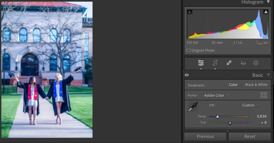Switch treatment to Color
The image size is (274, 143).
[233, 85]
